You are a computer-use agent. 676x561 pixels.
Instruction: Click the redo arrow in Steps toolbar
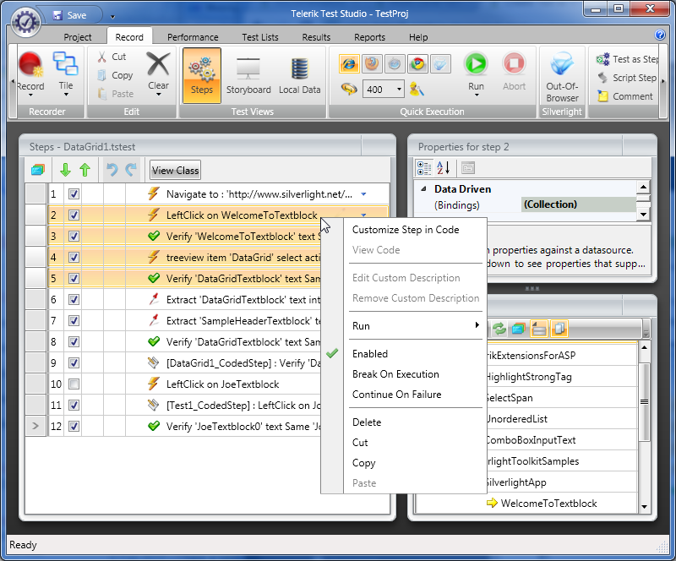[x=131, y=170]
